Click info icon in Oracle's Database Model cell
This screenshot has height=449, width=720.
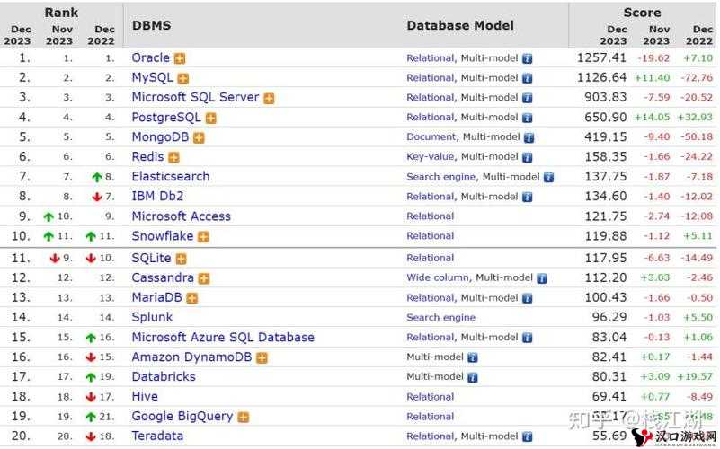(x=528, y=58)
